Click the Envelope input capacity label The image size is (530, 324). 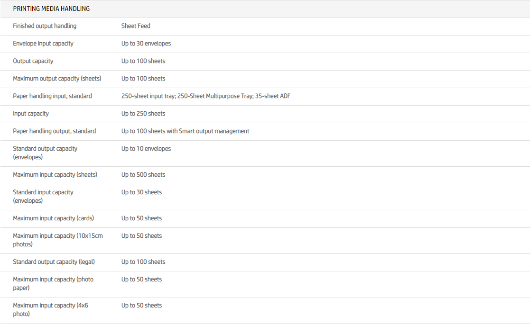click(43, 44)
